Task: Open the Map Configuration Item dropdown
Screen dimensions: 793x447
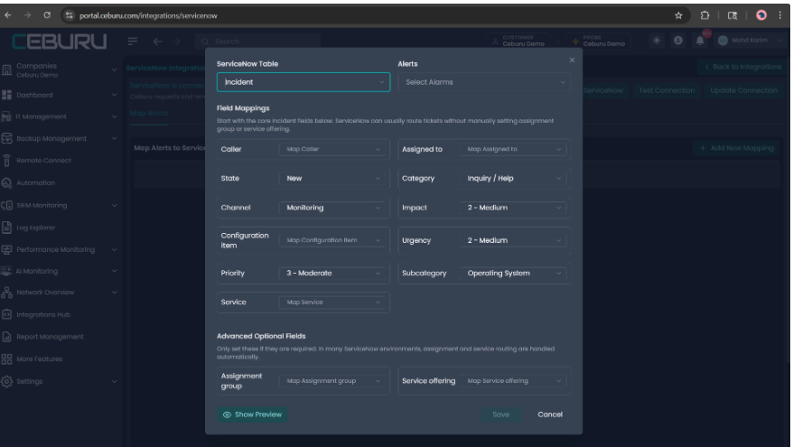Action: (x=333, y=240)
